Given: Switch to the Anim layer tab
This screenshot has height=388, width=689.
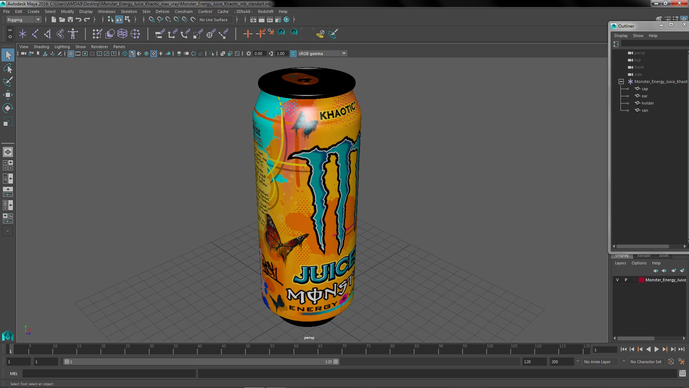Looking at the screenshot, I should coord(664,255).
